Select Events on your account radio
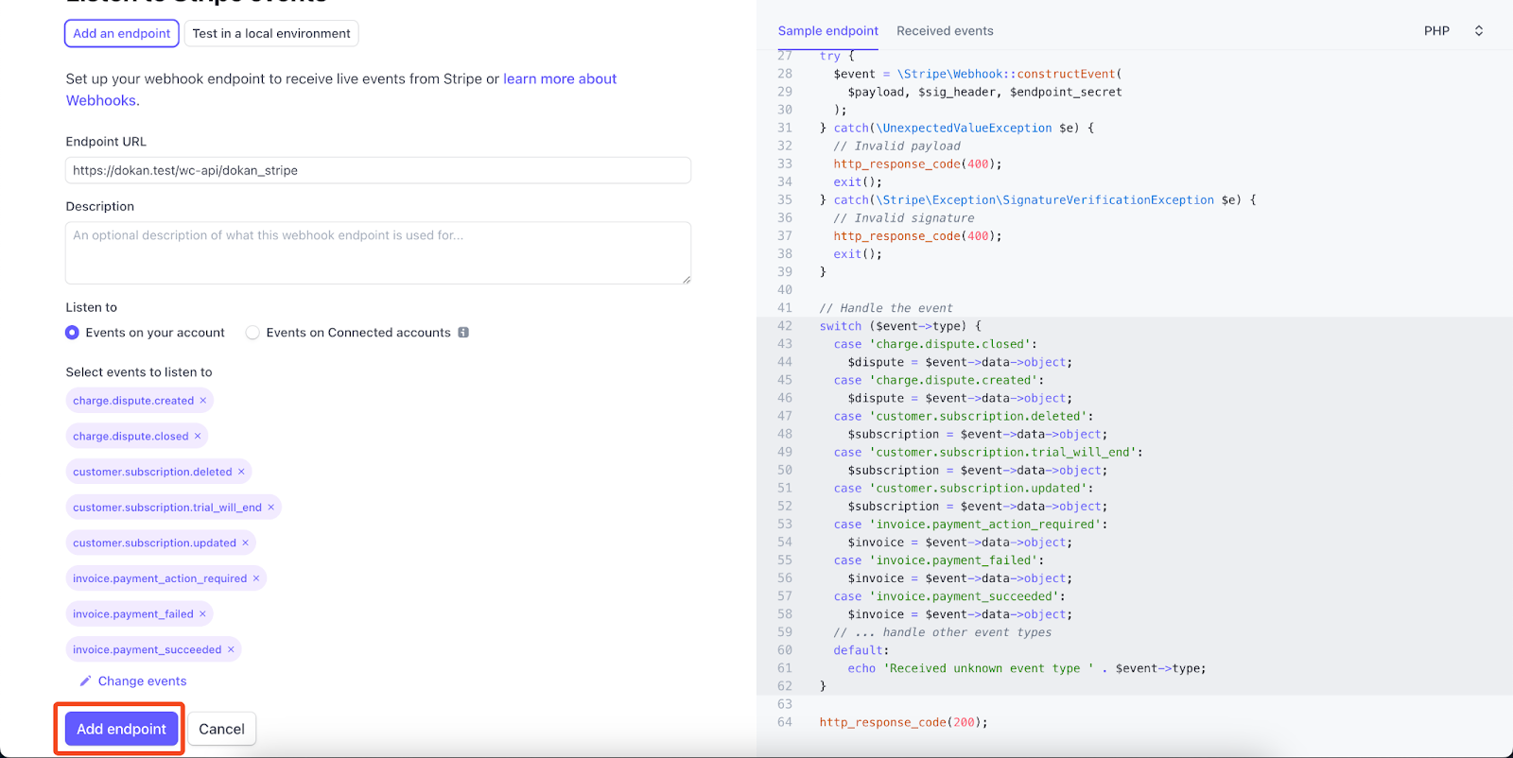Image resolution: width=1513 pixels, height=758 pixels. pyautogui.click(x=72, y=333)
